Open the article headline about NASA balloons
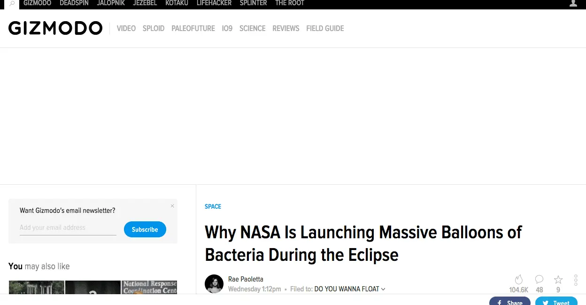Screen dimensions: 586x305 [x=363, y=243]
